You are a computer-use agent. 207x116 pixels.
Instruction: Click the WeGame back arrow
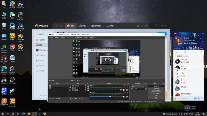(56, 26)
